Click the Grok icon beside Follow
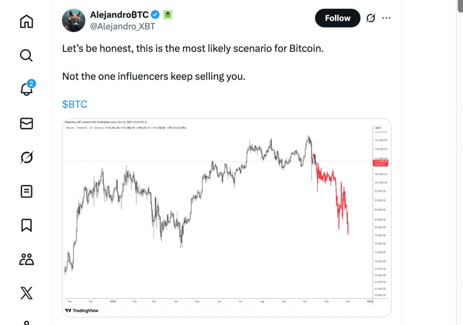Viewport: 463px width, 325px height. coord(370,18)
